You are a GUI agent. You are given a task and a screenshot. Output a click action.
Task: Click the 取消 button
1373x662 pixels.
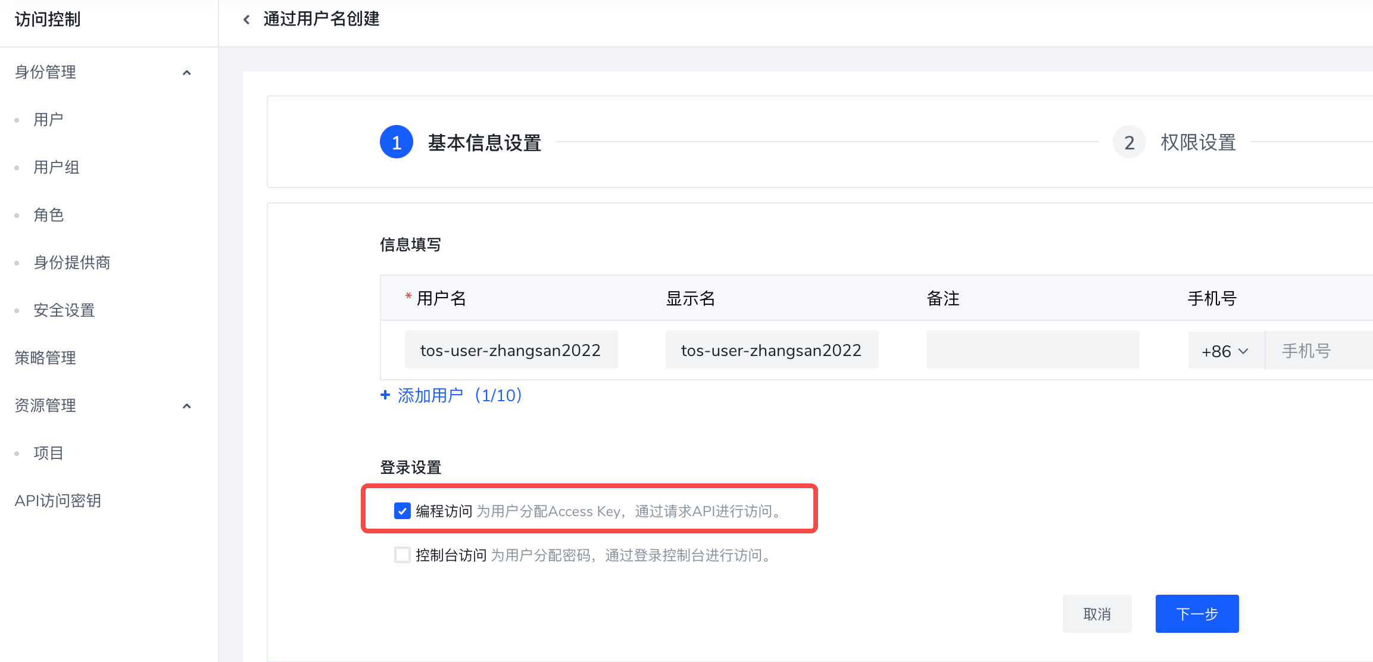[x=1097, y=614]
